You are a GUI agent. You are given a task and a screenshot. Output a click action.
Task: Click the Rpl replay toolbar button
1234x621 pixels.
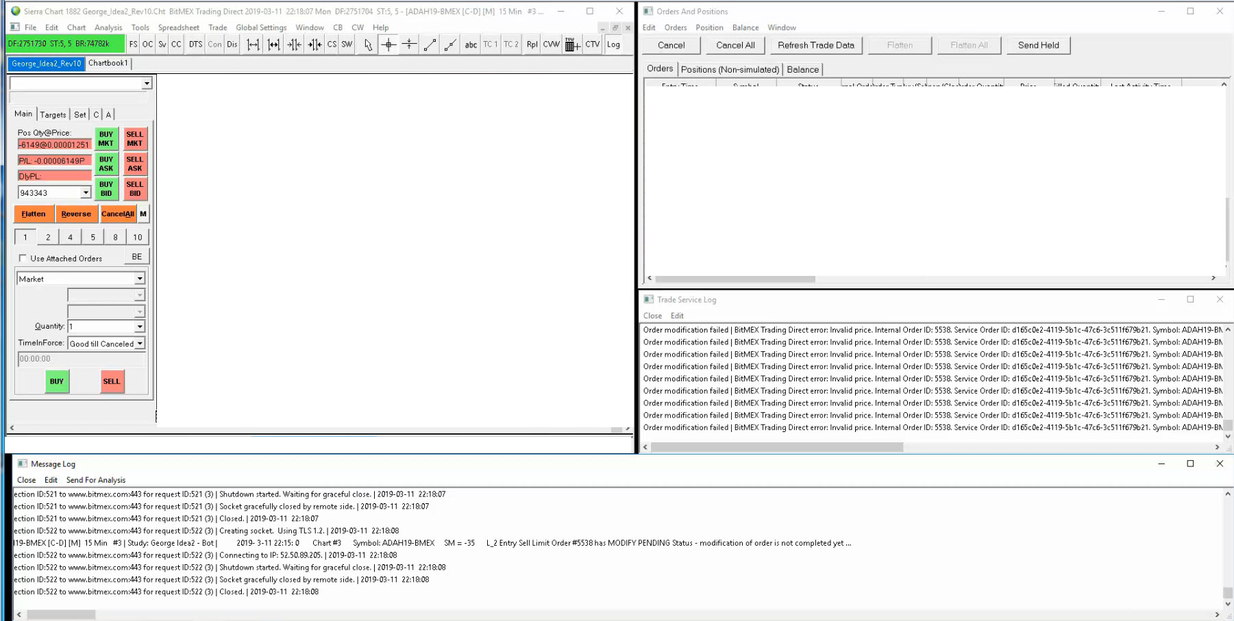tap(532, 45)
